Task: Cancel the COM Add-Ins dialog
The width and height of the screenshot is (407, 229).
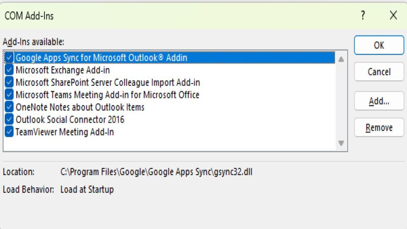Action: point(379,72)
